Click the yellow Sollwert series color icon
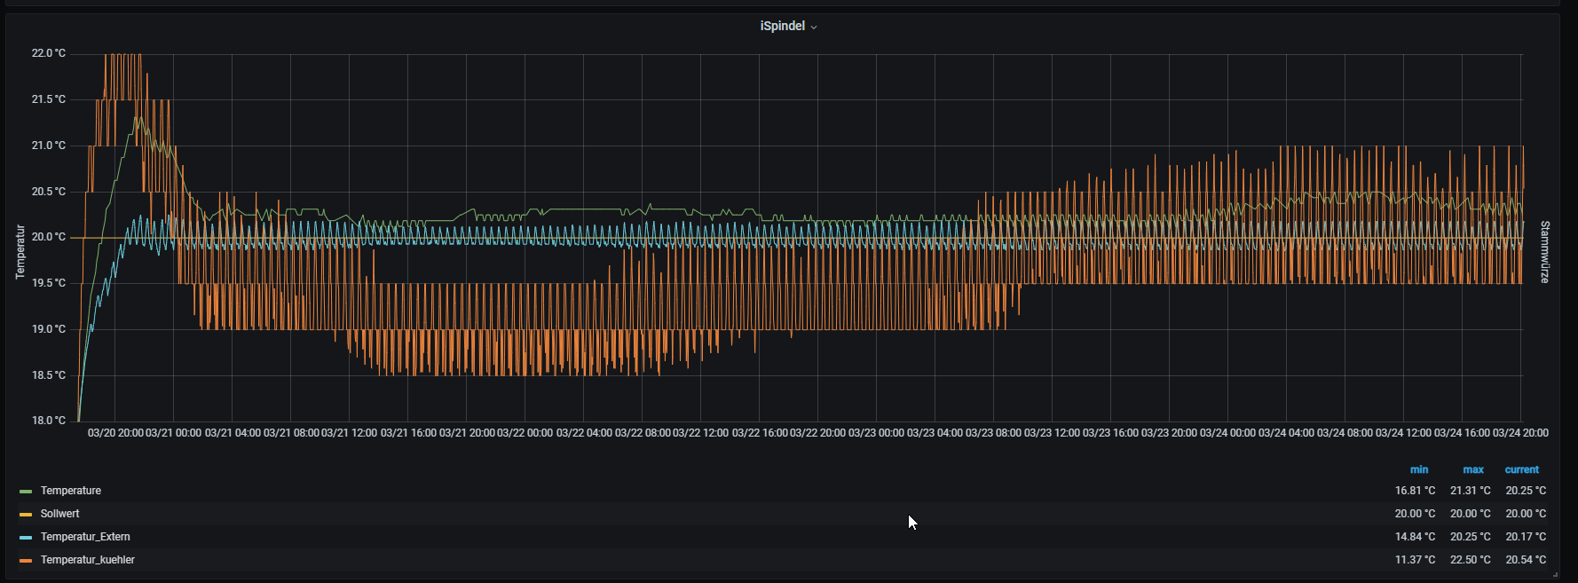The width and height of the screenshot is (1578, 583). tap(26, 514)
